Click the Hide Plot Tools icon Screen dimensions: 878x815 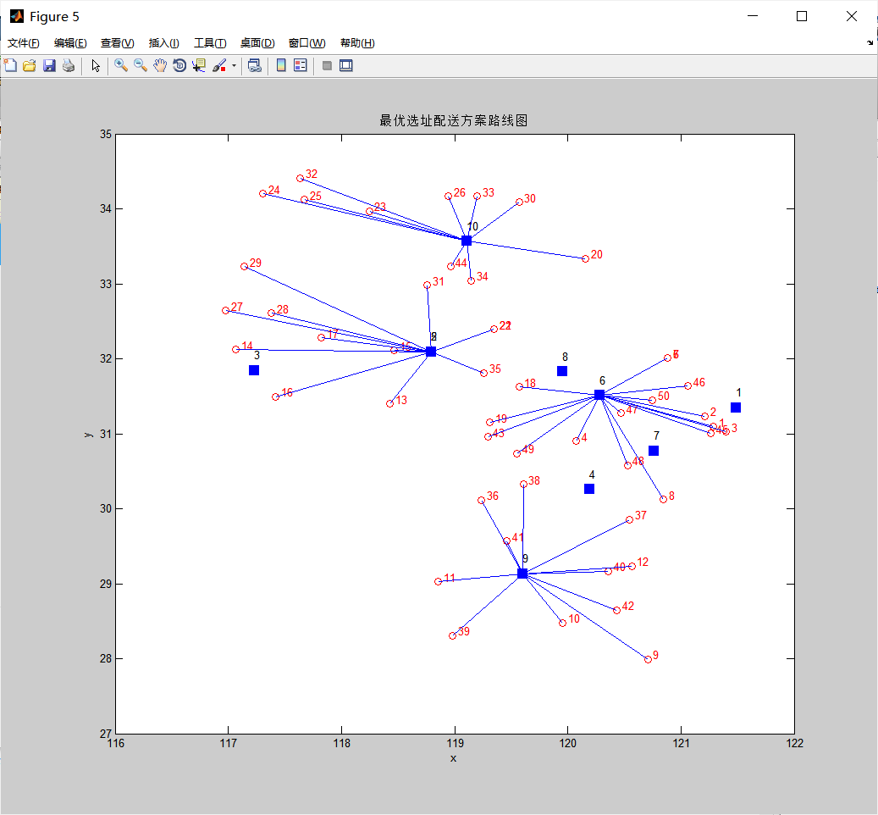(x=327, y=65)
